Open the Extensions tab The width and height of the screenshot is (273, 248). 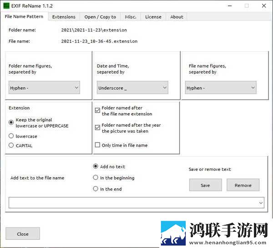64,17
